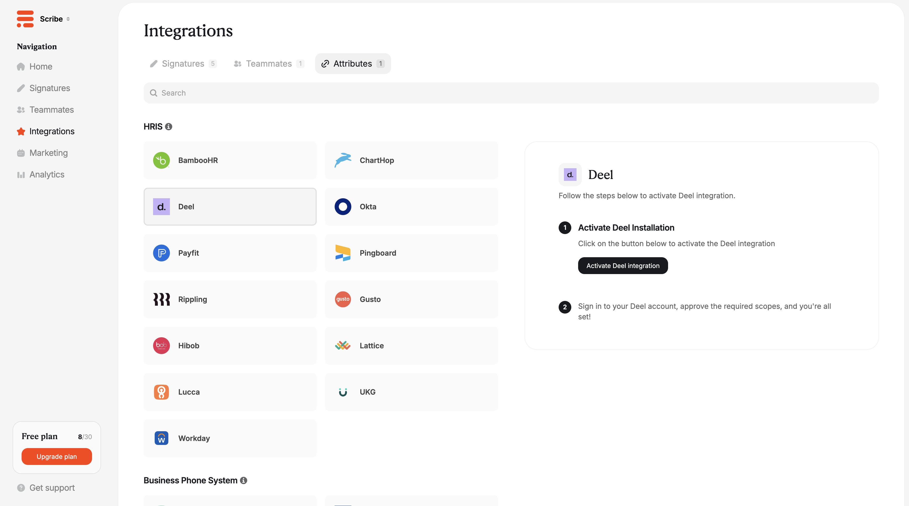Screen dimensions: 909x506
Task: Click the Activate Deel Installation heading
Action: tap(626, 227)
